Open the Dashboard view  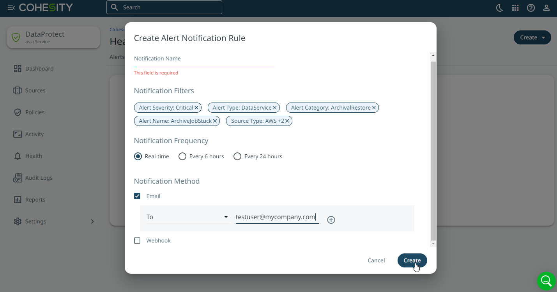coord(39,69)
